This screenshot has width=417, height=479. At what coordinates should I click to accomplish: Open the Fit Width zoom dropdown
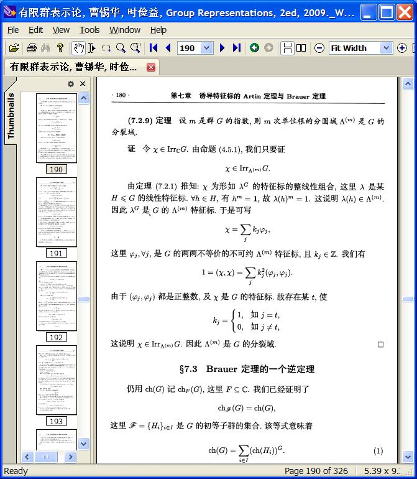[x=386, y=48]
